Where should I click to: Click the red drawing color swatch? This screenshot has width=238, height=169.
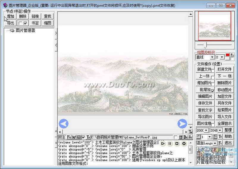click(x=228, y=55)
